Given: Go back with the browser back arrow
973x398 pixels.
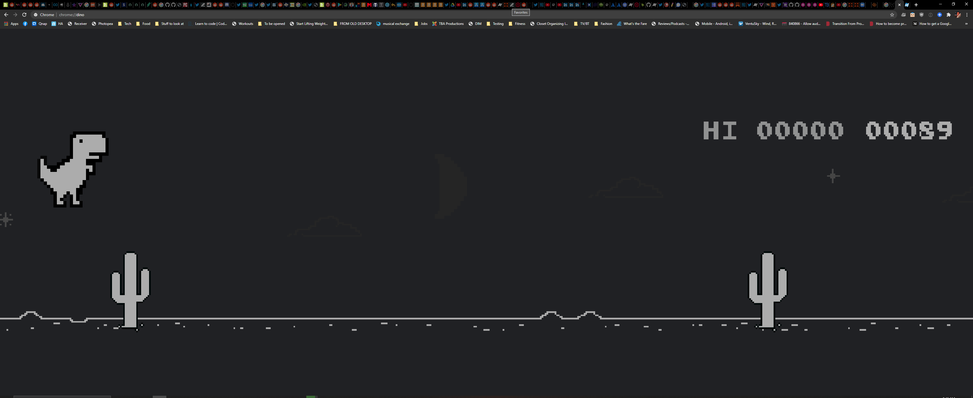Looking at the screenshot, I should pos(6,15).
